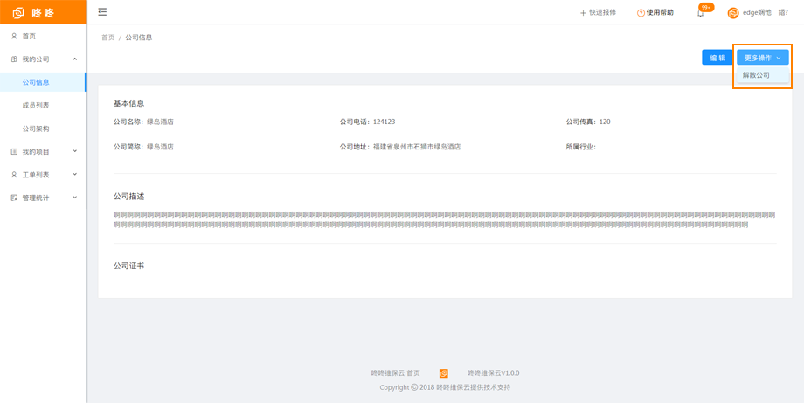The width and height of the screenshot is (804, 403).
Task: Open notifications bell icon
Action: tap(701, 13)
